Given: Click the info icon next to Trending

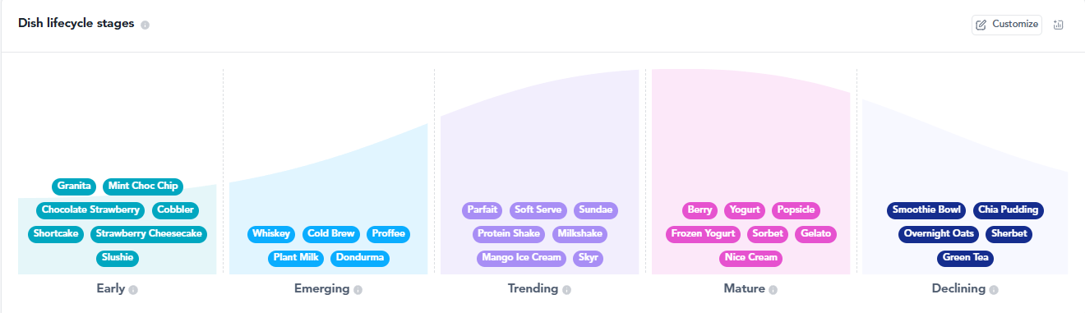Looking at the screenshot, I should coord(567,289).
